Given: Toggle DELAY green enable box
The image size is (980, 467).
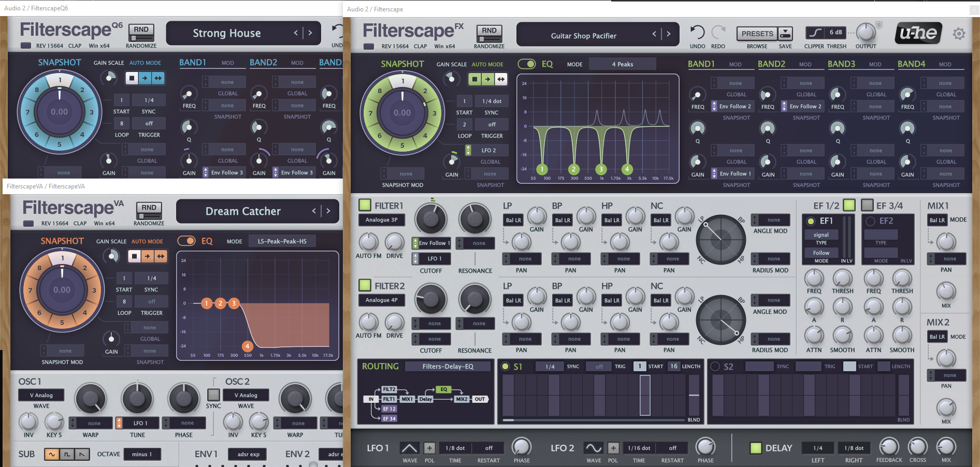Looking at the screenshot, I should pos(756,448).
